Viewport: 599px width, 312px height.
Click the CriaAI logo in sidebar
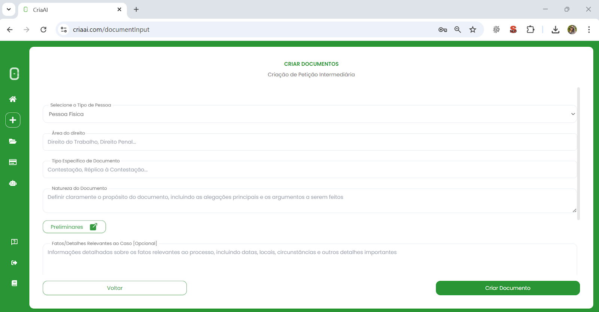tap(14, 74)
